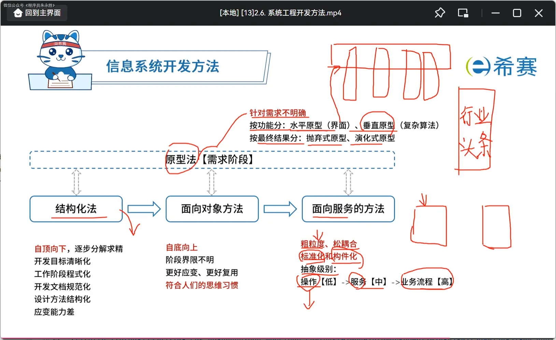Maximize the video player window
556x340 pixels.
[517, 13]
